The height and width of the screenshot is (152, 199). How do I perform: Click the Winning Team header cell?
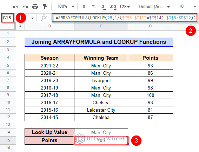tap(101, 58)
